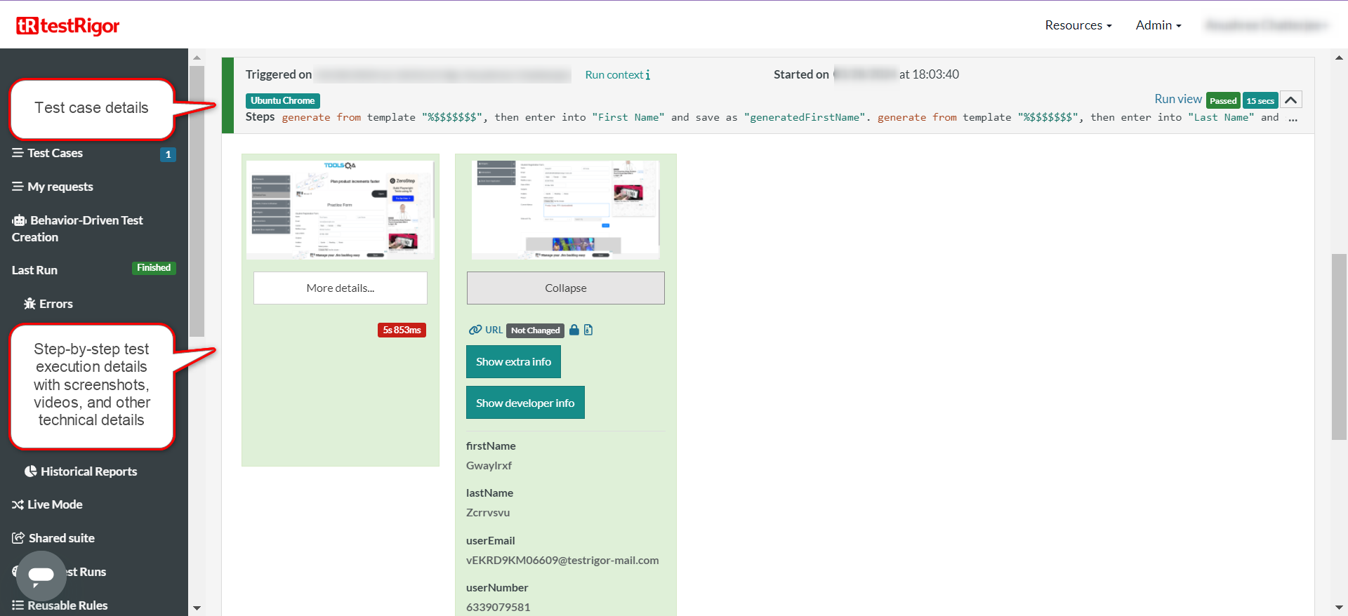This screenshot has height=616, width=1348.
Task: Click the Historical Reports pie chart icon
Action: pyautogui.click(x=31, y=471)
